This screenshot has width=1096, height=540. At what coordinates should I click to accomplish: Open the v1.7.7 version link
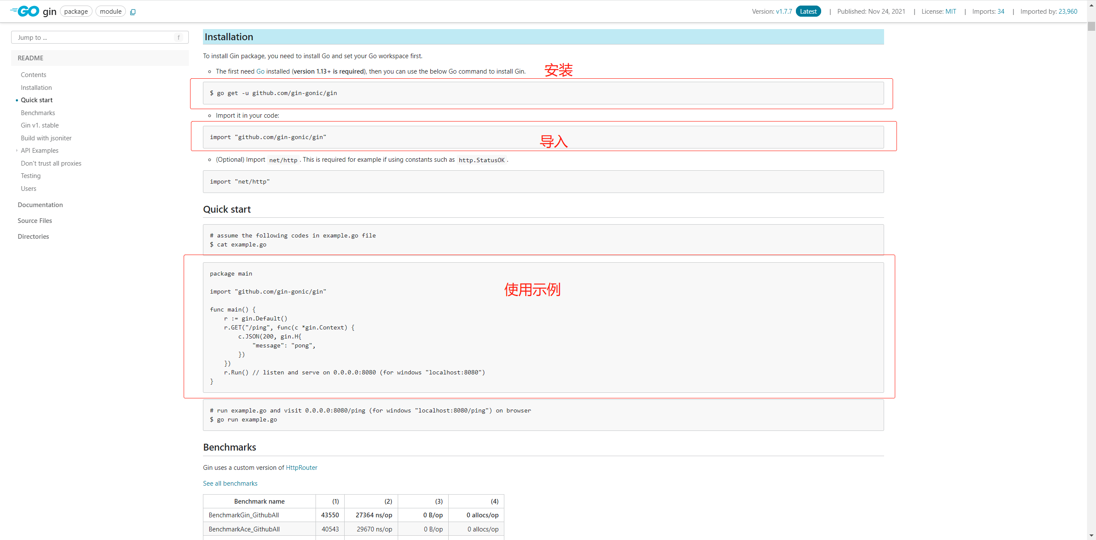pyautogui.click(x=783, y=12)
